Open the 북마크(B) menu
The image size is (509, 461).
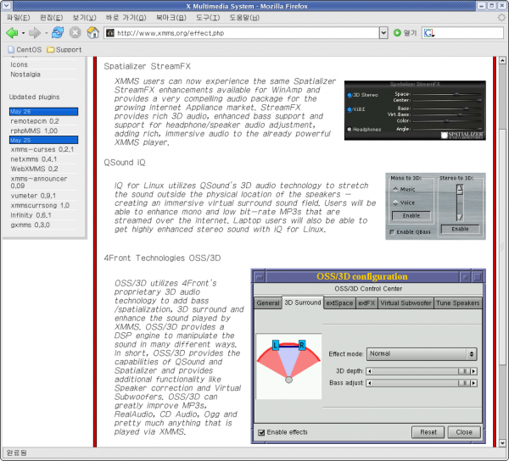tap(171, 18)
